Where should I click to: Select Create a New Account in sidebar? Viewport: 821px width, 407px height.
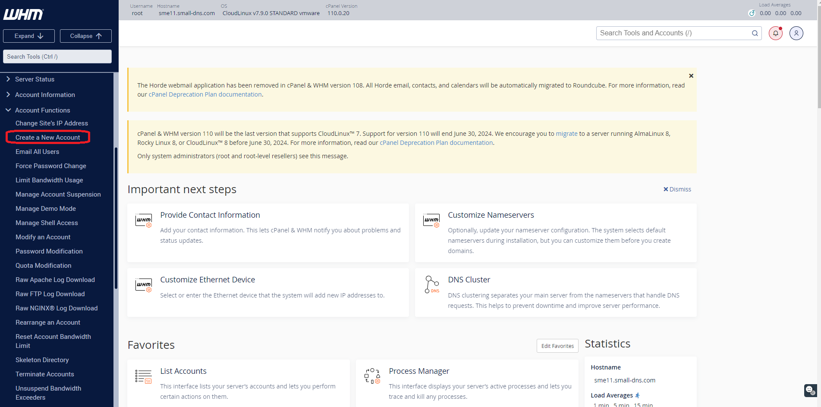click(47, 137)
